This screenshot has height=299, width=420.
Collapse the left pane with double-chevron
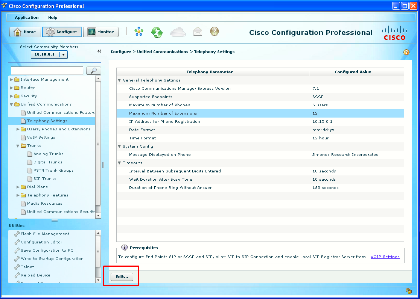[x=99, y=51]
